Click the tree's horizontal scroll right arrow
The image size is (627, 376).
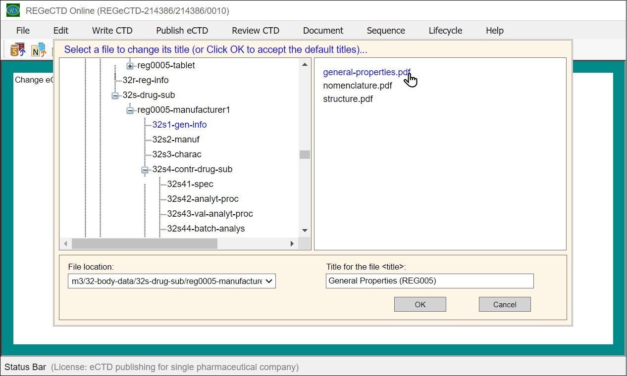pyautogui.click(x=292, y=243)
